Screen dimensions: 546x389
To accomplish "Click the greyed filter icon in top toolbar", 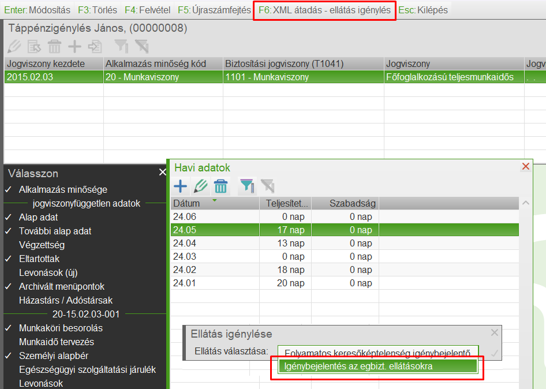I will (x=122, y=46).
